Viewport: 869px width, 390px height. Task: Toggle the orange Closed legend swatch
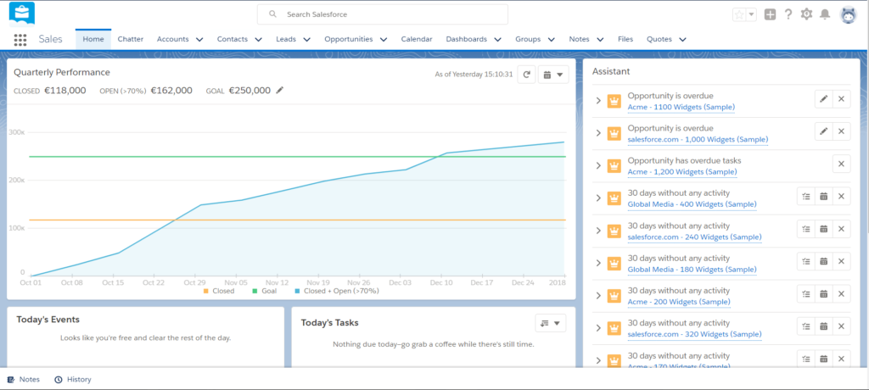click(206, 291)
